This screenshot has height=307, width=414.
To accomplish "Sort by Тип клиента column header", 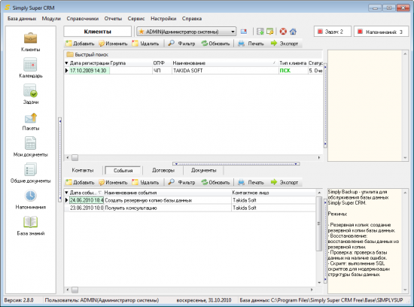I will 293,62.
